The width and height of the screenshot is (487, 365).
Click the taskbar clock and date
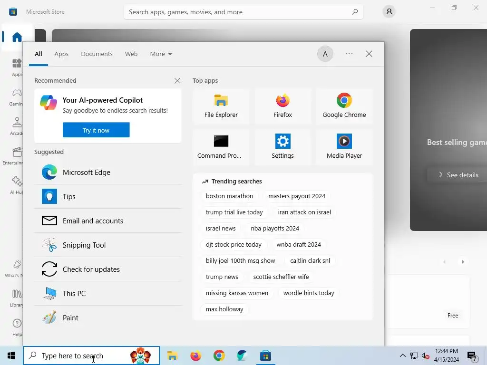[x=446, y=355]
